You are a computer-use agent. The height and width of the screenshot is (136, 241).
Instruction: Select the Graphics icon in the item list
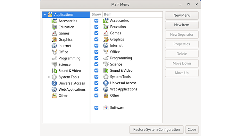(106, 39)
